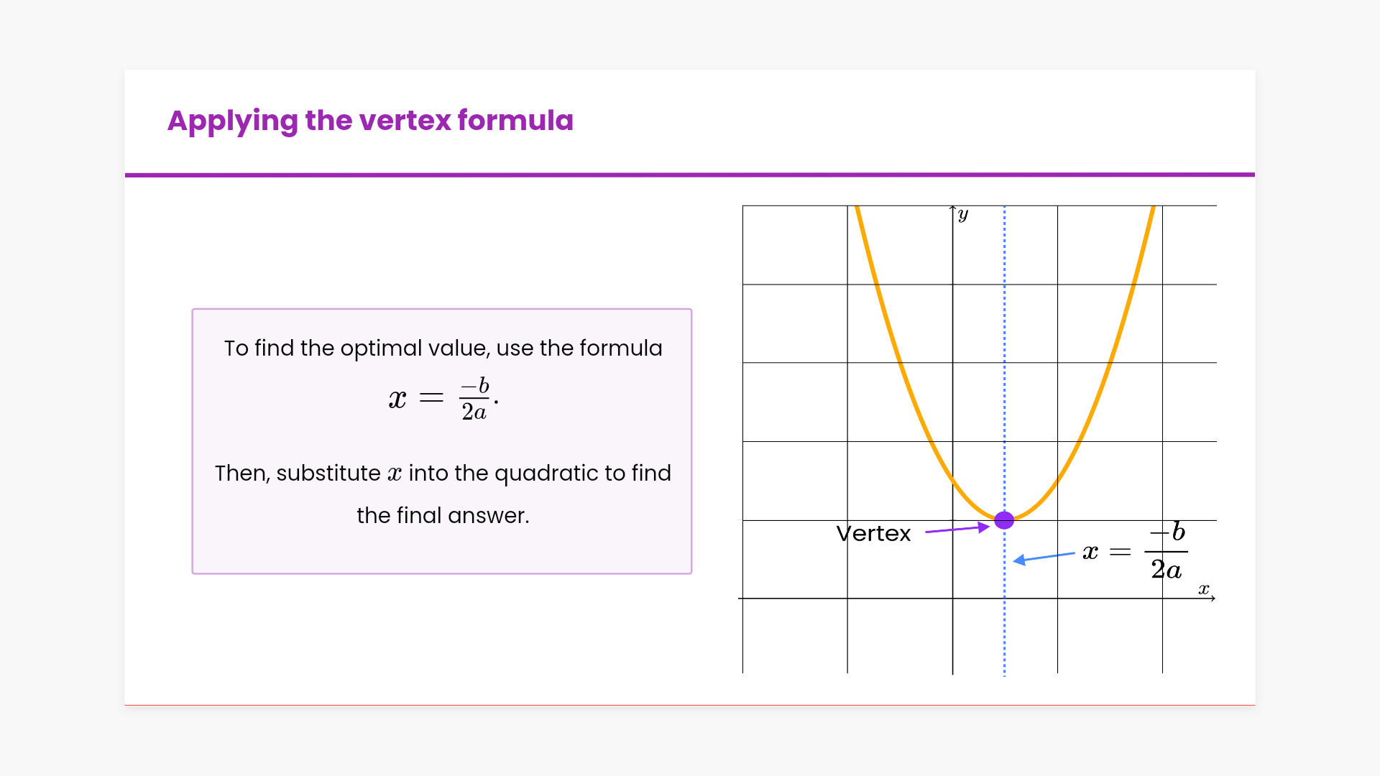Click the "the final answer." text
This screenshot has height=776, width=1380.
pyautogui.click(x=443, y=516)
